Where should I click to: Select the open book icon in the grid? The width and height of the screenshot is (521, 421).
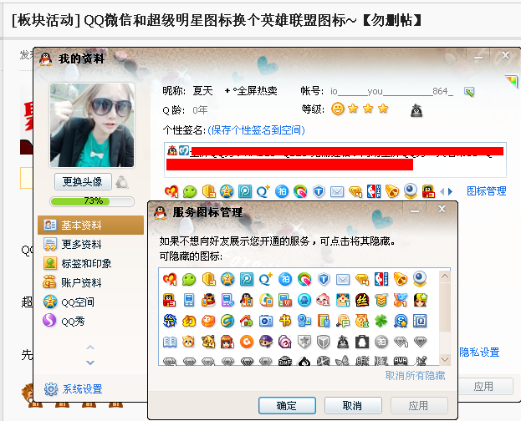coord(170,342)
